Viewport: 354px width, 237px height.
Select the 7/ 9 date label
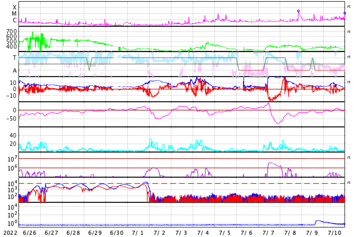click(312, 233)
